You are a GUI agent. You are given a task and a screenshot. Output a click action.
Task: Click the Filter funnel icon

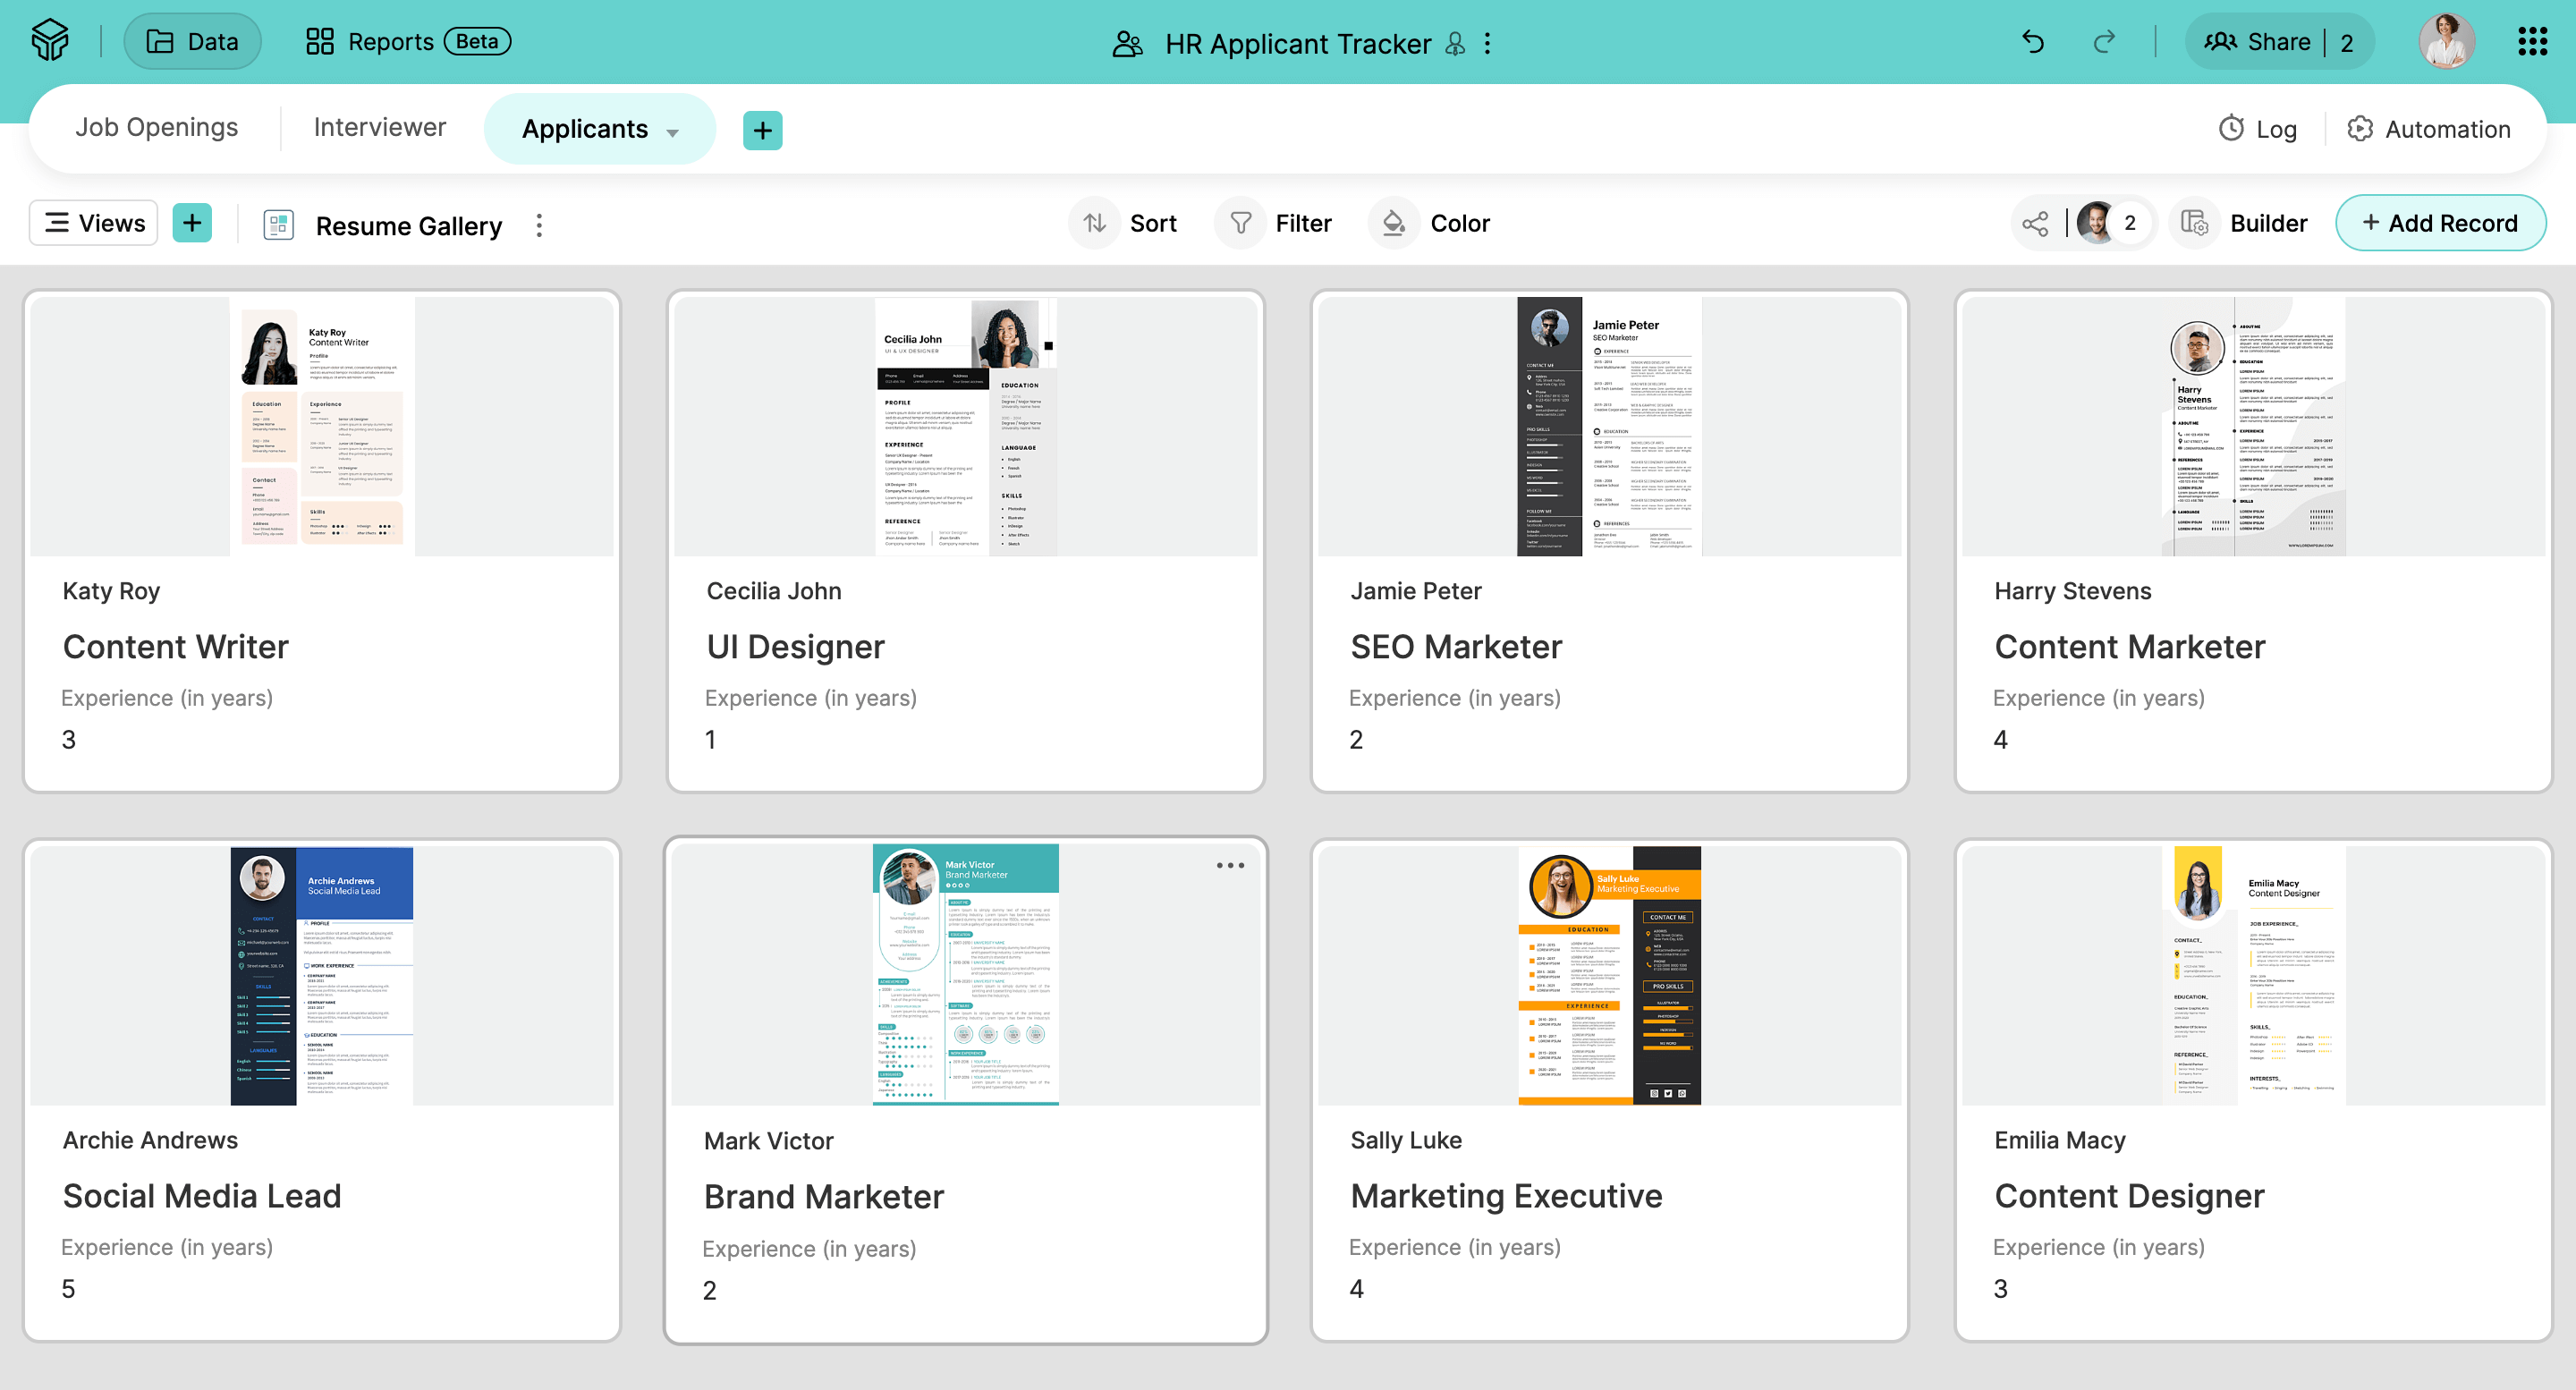click(1240, 223)
